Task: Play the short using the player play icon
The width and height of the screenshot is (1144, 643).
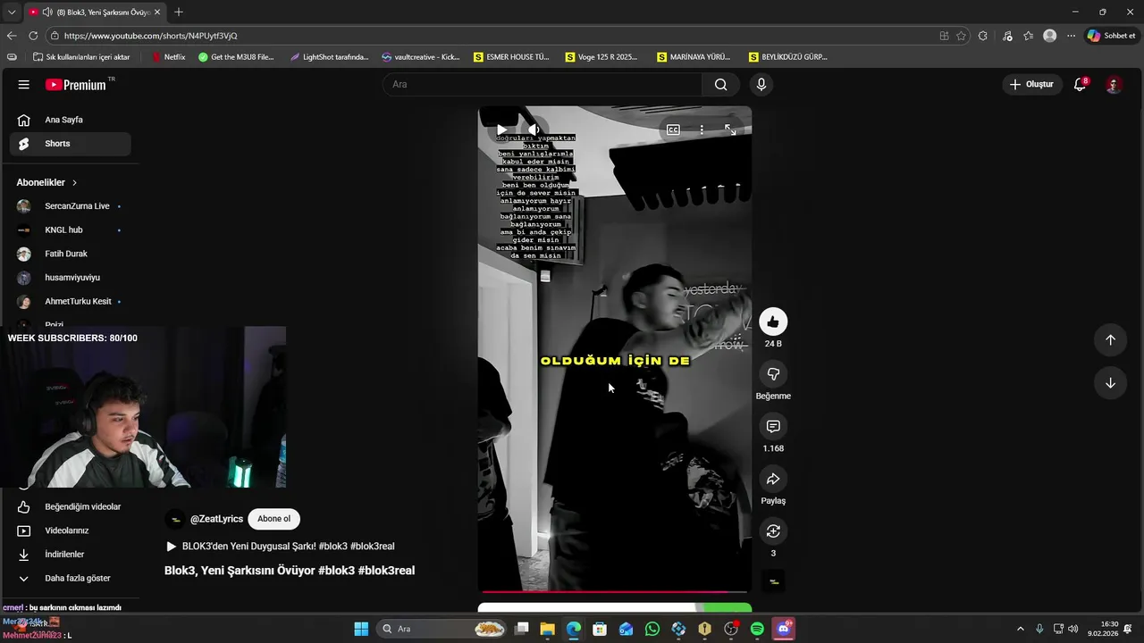Action: pos(502,130)
